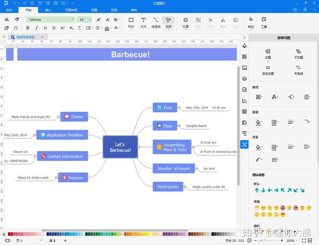Click the Cut scissors icon

(7, 19)
